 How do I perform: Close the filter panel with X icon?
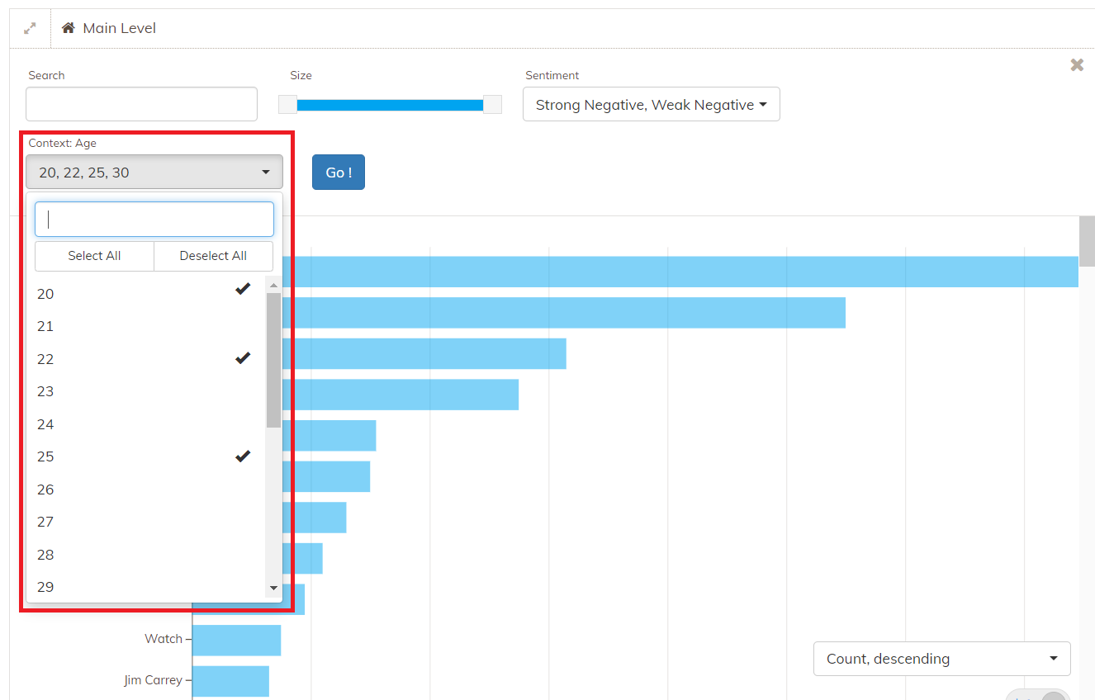pos(1077,65)
